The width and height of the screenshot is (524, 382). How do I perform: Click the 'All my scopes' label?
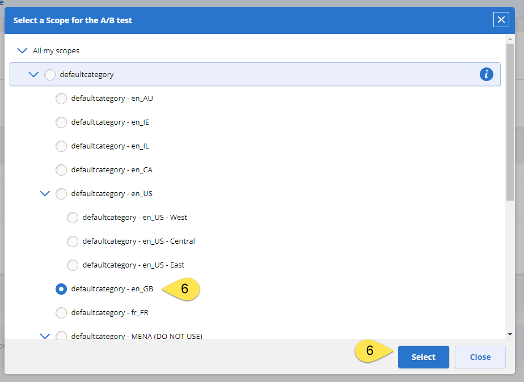tap(56, 51)
